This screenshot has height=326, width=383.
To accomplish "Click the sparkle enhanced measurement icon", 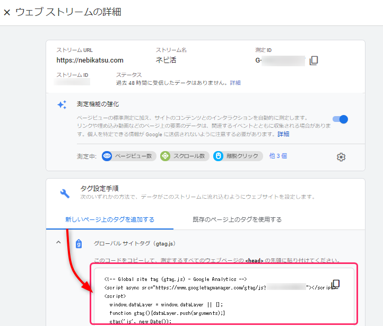I will [x=62, y=104].
